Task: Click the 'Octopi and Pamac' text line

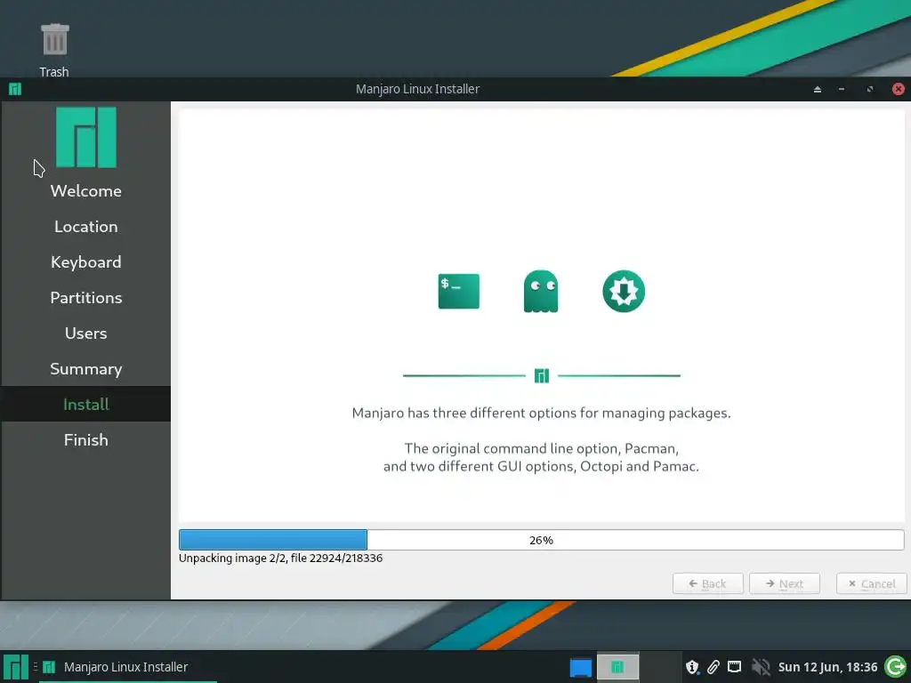Action: [x=542, y=466]
